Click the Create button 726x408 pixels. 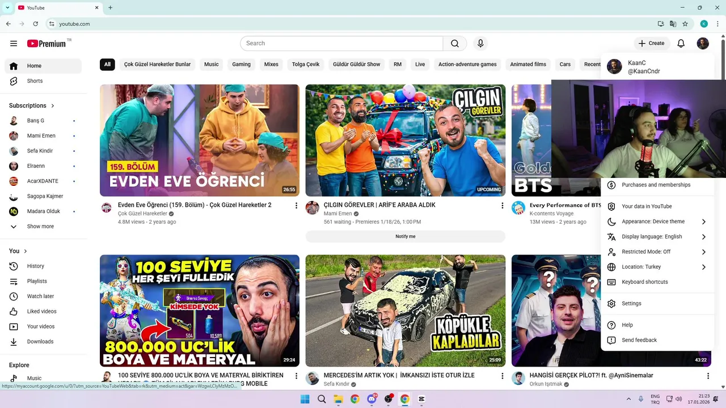point(652,44)
